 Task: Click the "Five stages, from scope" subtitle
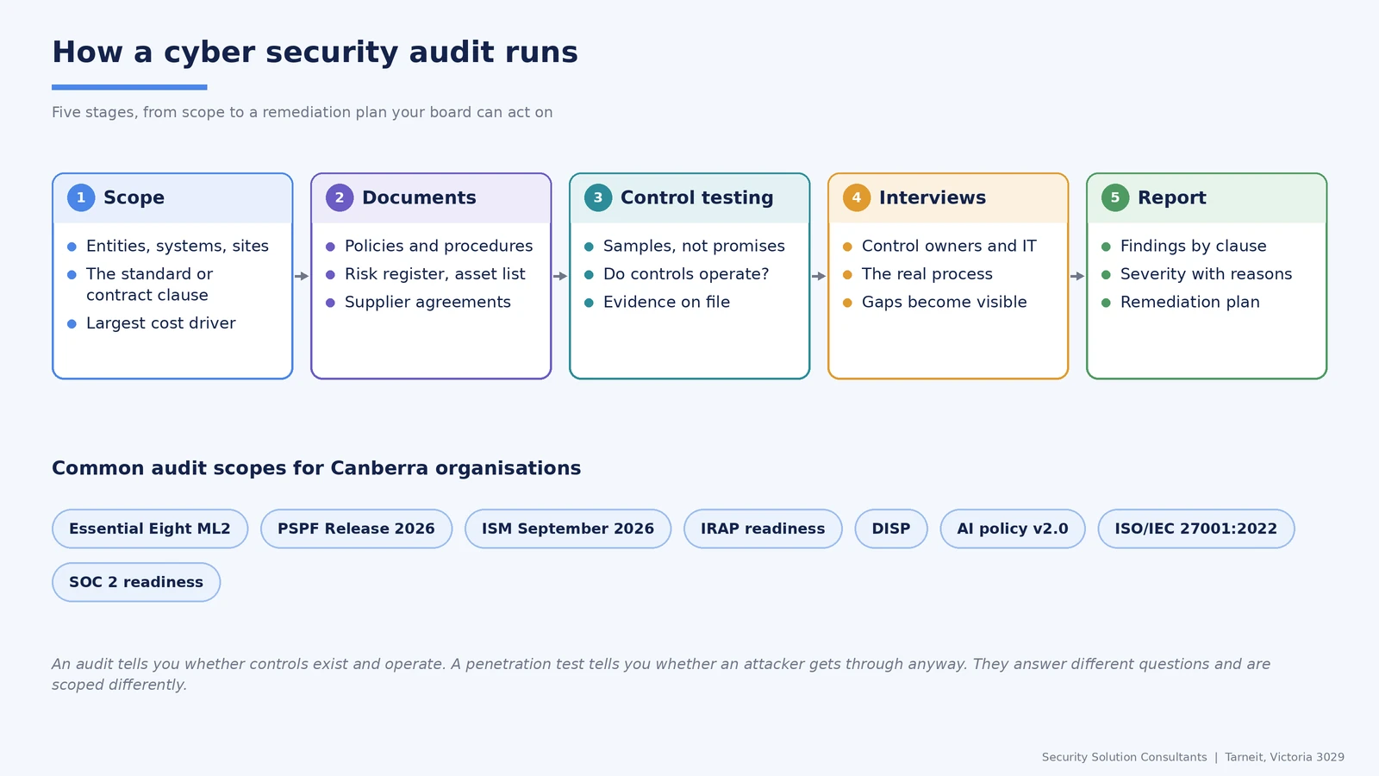click(x=303, y=112)
